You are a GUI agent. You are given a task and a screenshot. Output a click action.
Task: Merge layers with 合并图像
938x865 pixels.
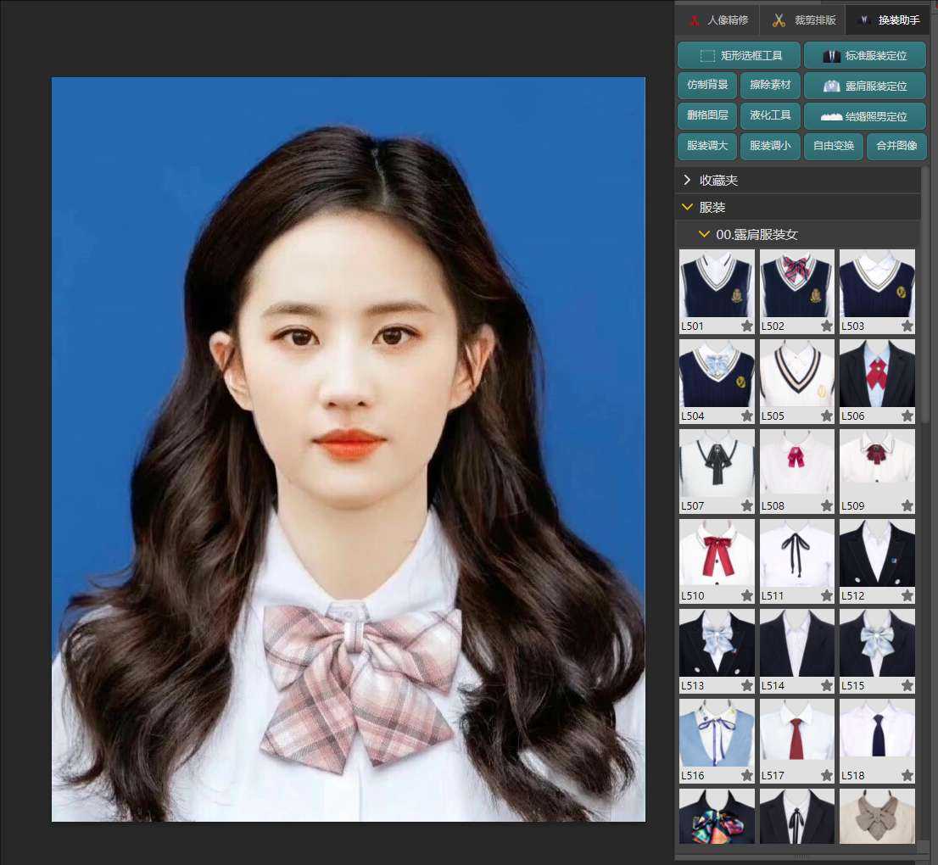click(x=896, y=145)
